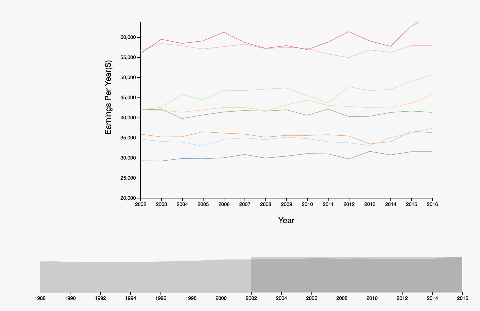Click the 55,000 y-axis label
The height and width of the screenshot is (311, 480).
(128, 57)
